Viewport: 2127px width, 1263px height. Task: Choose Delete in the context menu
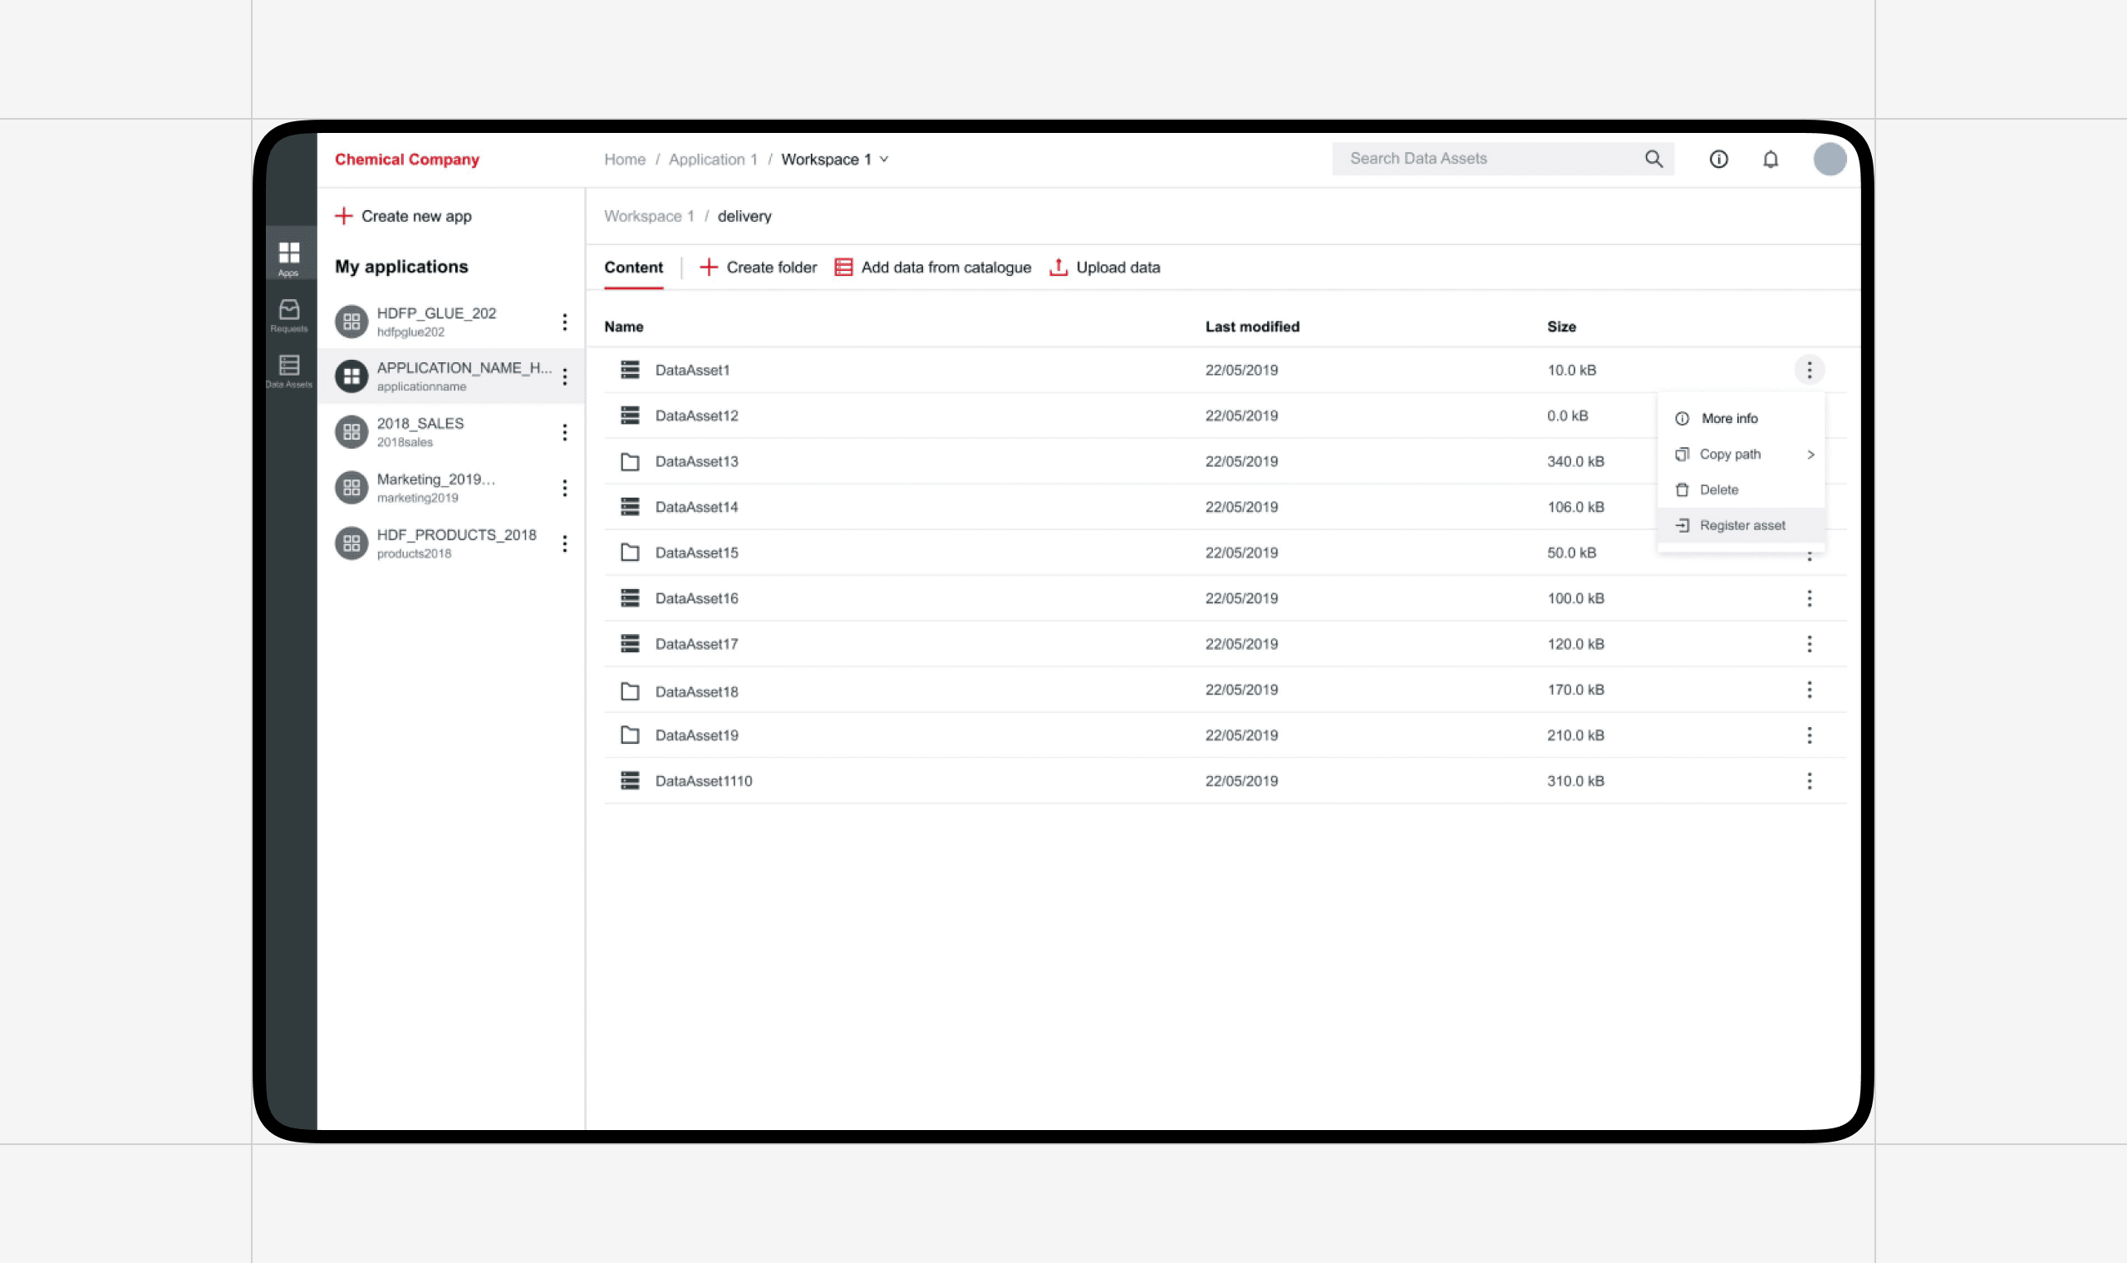click(x=1717, y=490)
